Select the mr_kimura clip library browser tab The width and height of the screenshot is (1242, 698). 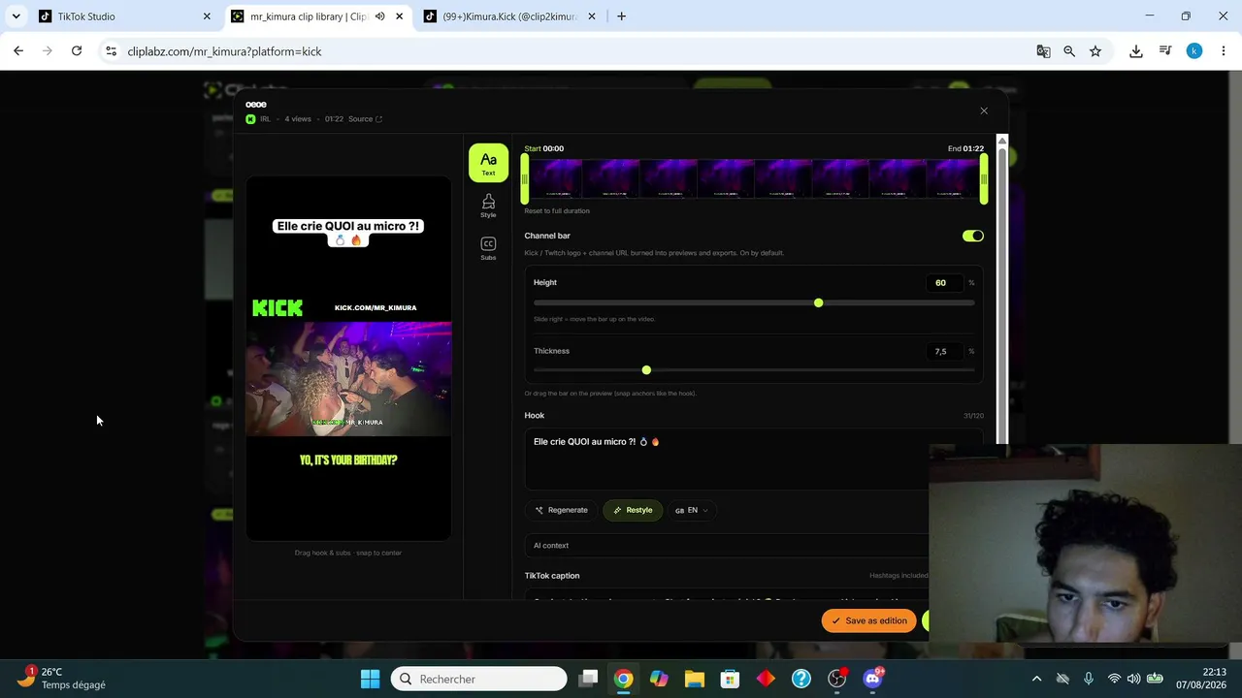[x=307, y=16]
